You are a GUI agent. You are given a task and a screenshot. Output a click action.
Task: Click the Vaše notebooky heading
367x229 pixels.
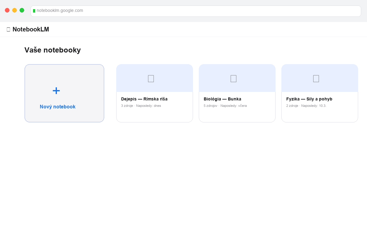(x=53, y=50)
